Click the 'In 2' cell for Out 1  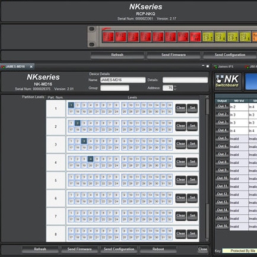tap(239, 107)
